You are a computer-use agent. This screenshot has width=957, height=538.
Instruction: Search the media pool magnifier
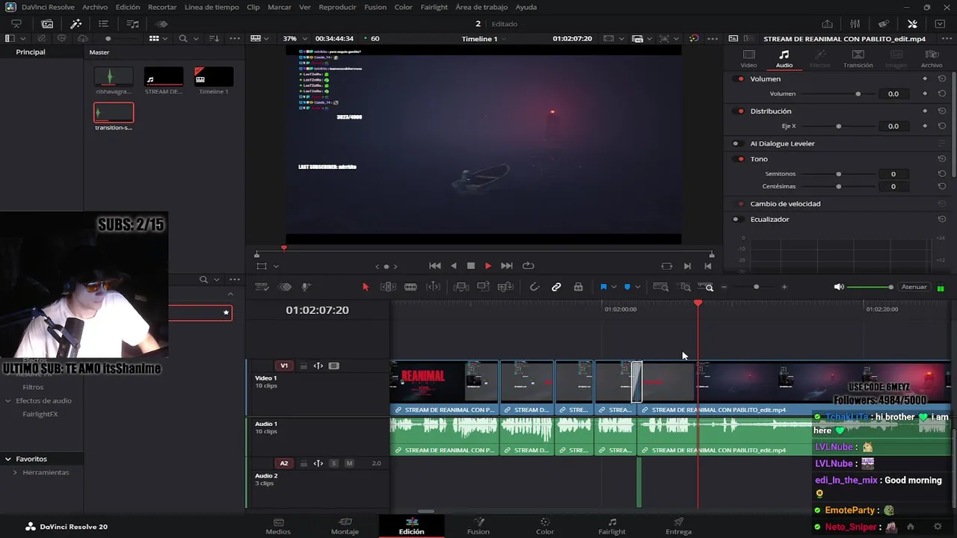[x=183, y=38]
